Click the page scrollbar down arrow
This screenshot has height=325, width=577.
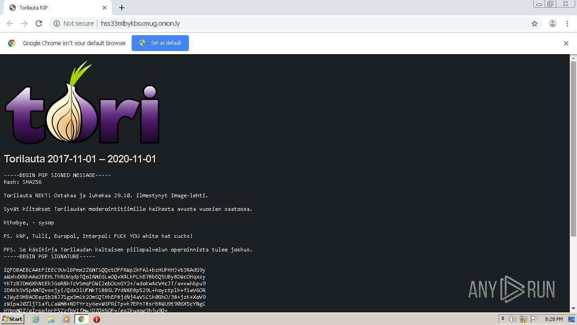(573, 308)
